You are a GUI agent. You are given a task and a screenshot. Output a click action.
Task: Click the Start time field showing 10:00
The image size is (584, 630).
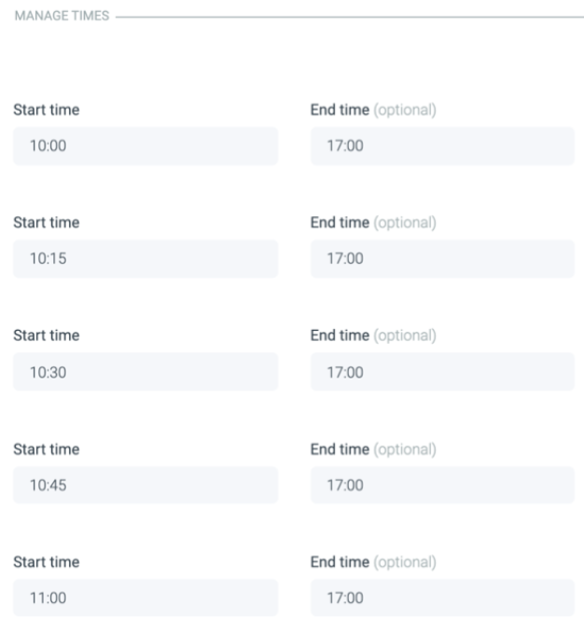coord(145,146)
